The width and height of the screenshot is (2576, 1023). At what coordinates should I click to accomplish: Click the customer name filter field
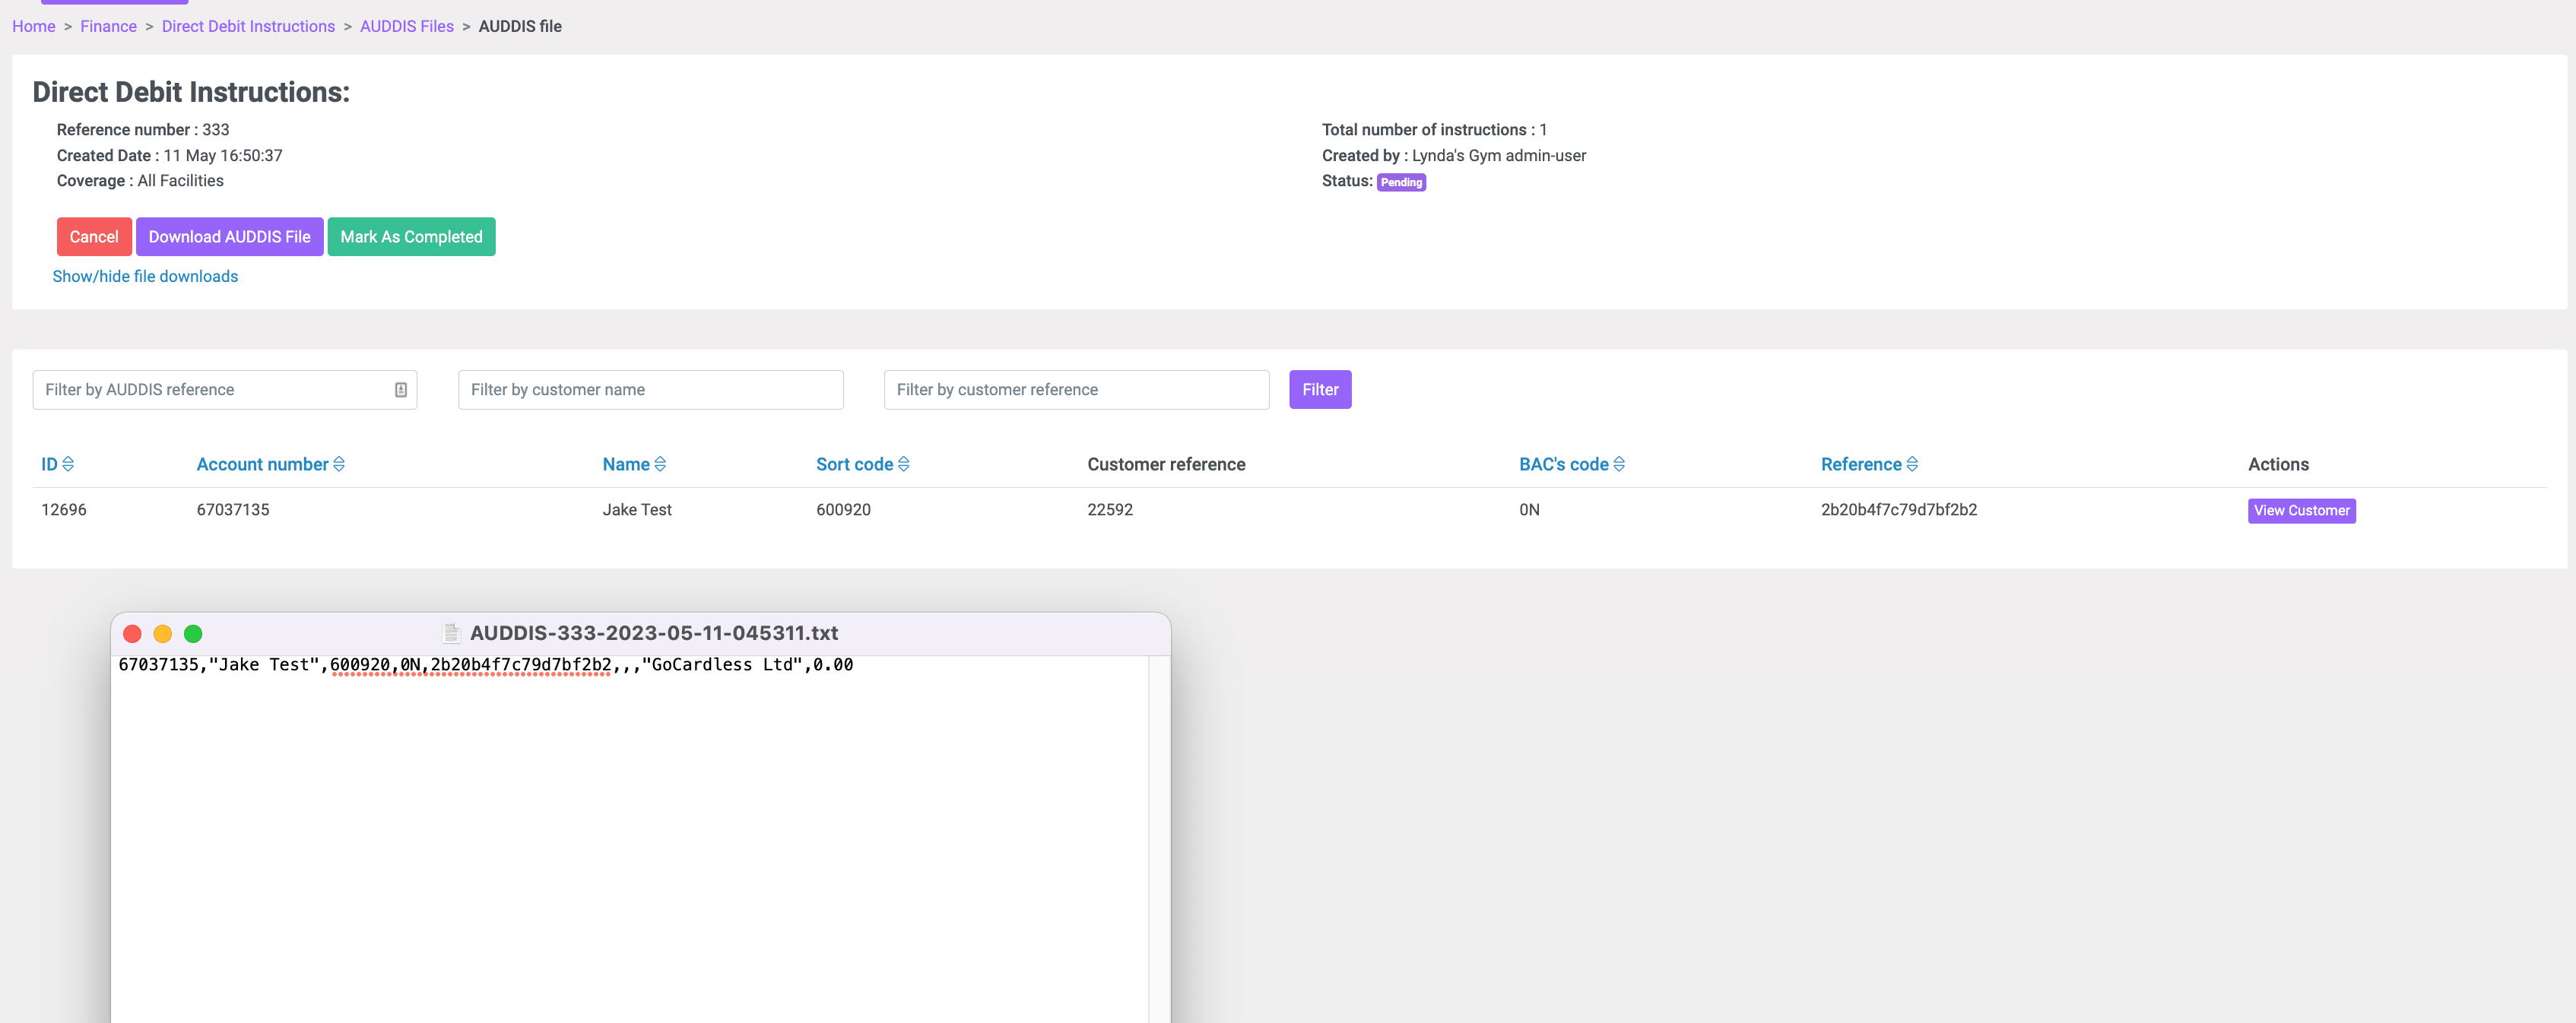click(x=650, y=389)
